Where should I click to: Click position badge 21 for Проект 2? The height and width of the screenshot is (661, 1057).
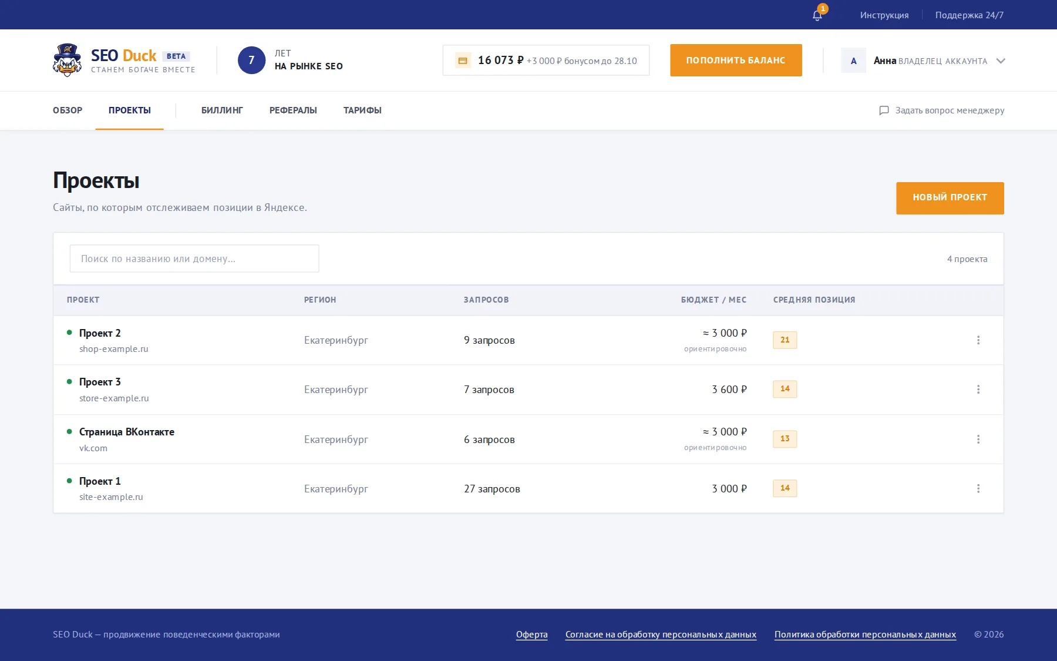(785, 340)
